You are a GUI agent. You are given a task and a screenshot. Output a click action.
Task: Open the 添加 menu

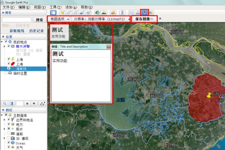[x=71, y=7]
